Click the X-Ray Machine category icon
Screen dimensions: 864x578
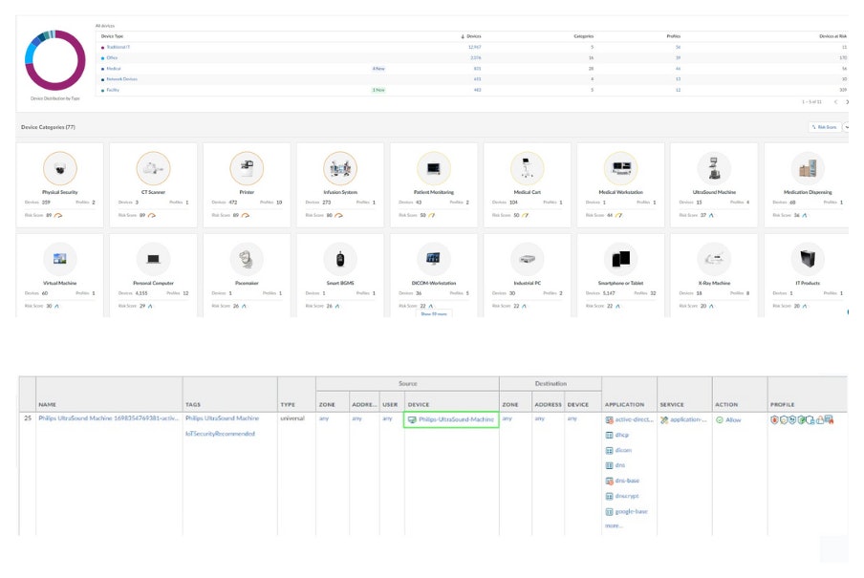pos(714,258)
